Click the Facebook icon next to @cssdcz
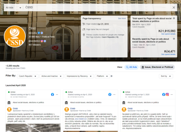Image resolution: width=181 pixels, height=132 pixels. pyautogui.click(x=39, y=33)
